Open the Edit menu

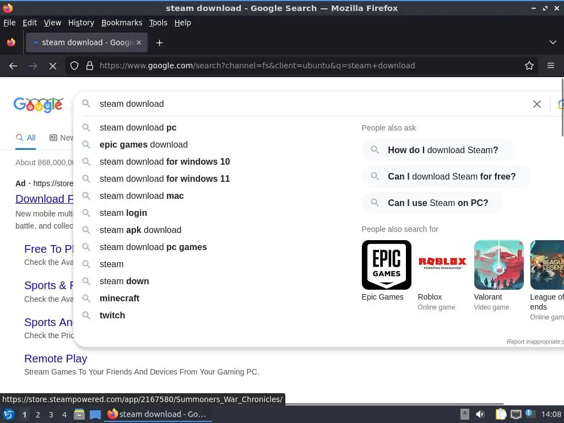(x=30, y=23)
